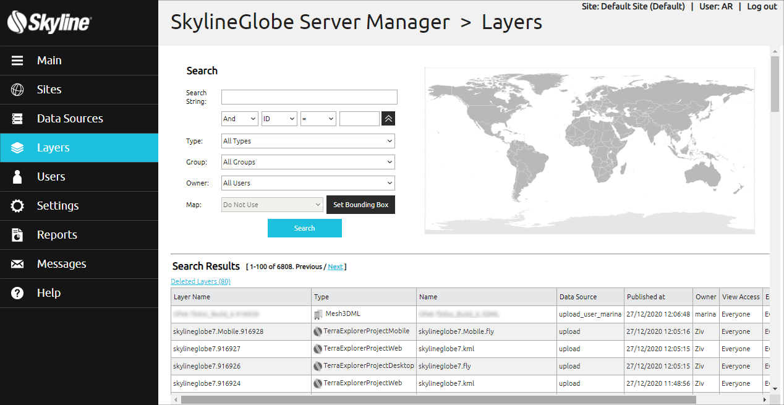Click the condition value input field
Screen dimensions: 784x405
click(359, 119)
